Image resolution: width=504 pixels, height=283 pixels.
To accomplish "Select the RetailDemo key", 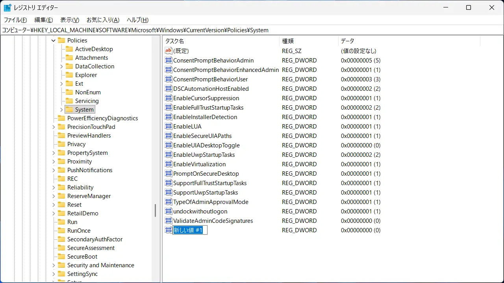I will (83, 213).
